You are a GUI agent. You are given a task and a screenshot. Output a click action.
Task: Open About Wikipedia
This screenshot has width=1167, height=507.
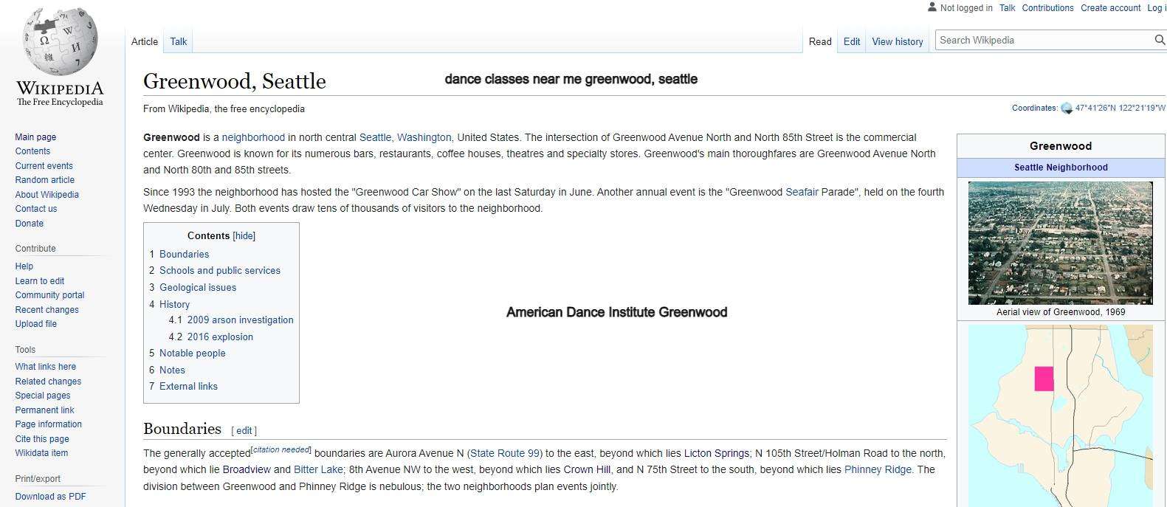[47, 195]
